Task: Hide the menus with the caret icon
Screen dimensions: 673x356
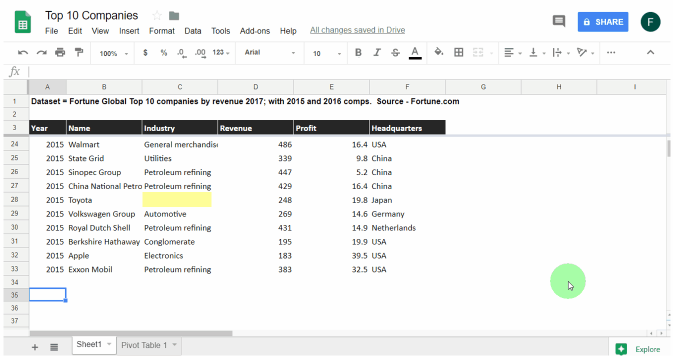Action: (x=650, y=52)
